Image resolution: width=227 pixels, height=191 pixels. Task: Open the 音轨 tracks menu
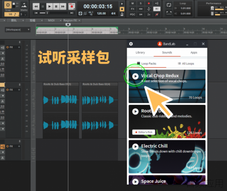[x=16, y=20]
